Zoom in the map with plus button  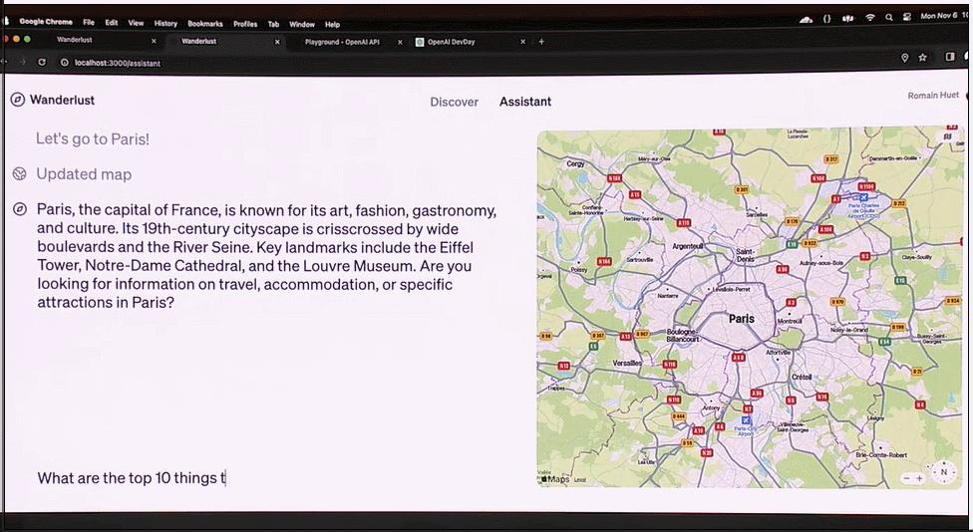[x=919, y=479]
